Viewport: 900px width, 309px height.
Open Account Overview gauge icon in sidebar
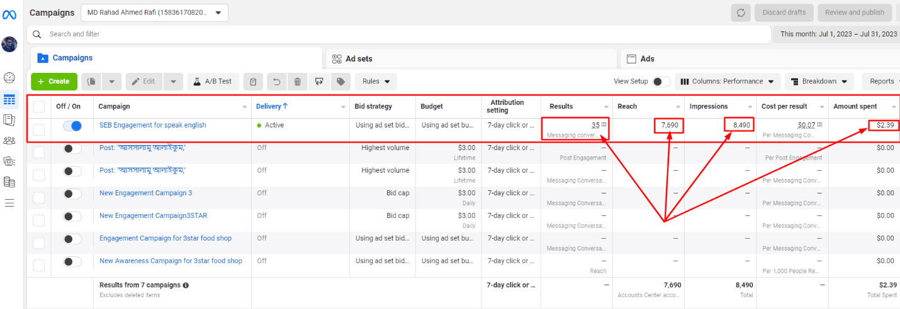coord(9,78)
